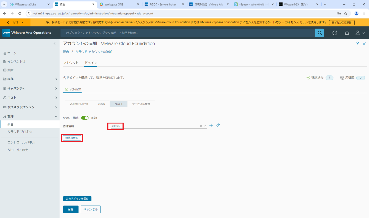Open the password key icon in address bar
The height and width of the screenshot is (218, 369).
pos(339,14)
